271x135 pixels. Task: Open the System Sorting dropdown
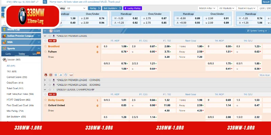pos(257,31)
